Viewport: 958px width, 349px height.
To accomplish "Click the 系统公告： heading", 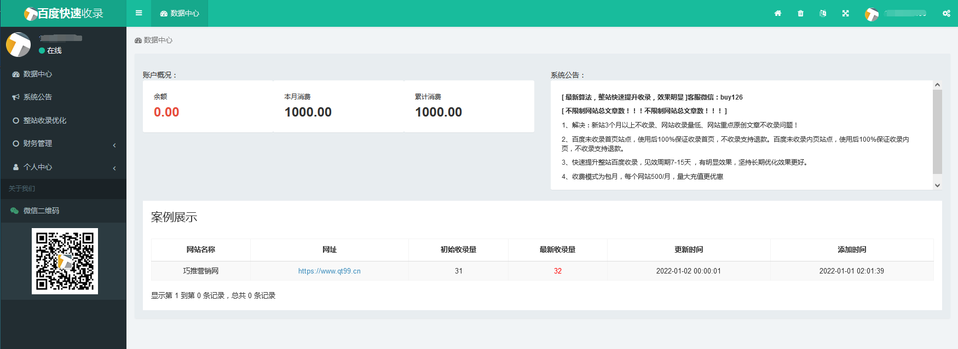I will click(568, 75).
